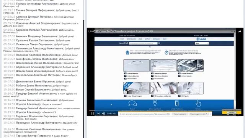Click the stopwatch icon beside the right info paragraph
The height and width of the screenshot is (138, 245).
point(167,53)
